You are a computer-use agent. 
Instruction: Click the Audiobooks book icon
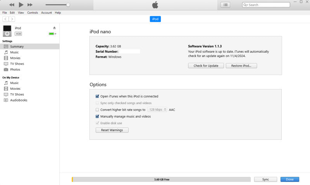click(6, 100)
